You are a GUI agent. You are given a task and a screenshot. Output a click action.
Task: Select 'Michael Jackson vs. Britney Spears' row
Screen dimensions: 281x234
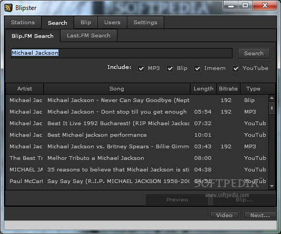(x=137, y=147)
